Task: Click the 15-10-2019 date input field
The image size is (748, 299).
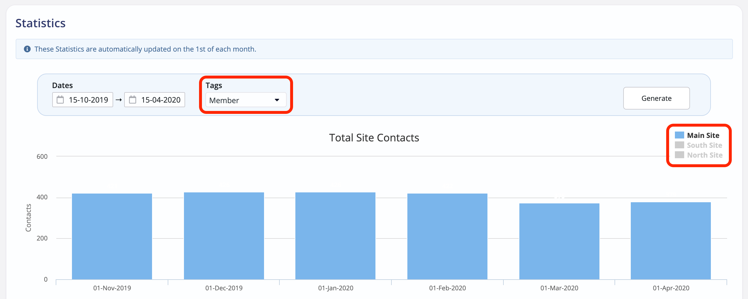Action: [x=88, y=99]
